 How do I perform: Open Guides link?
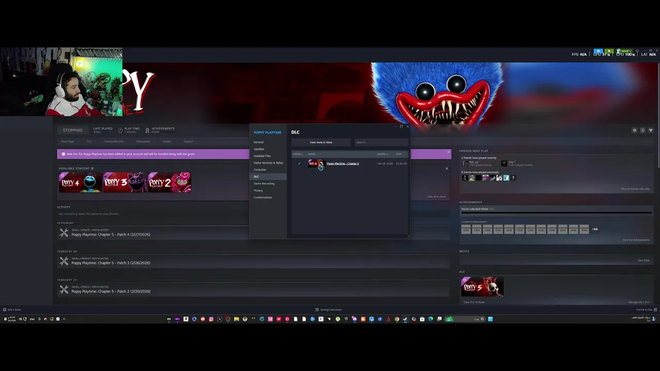(x=167, y=142)
